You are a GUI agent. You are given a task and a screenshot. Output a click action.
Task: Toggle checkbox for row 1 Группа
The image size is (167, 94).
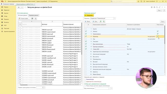[x=86, y=29]
